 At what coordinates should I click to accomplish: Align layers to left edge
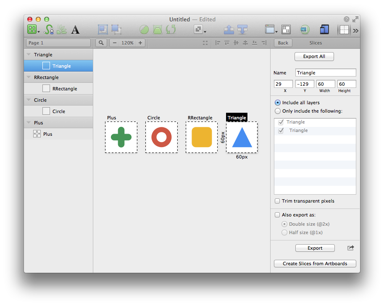[218, 43]
